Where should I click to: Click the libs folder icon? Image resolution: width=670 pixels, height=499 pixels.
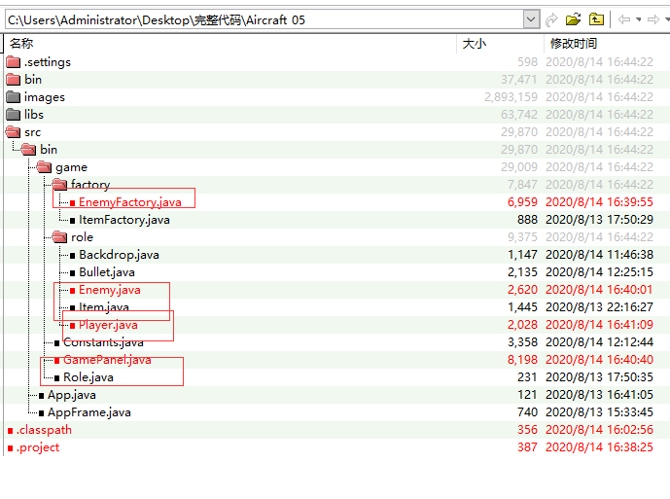tap(14, 115)
